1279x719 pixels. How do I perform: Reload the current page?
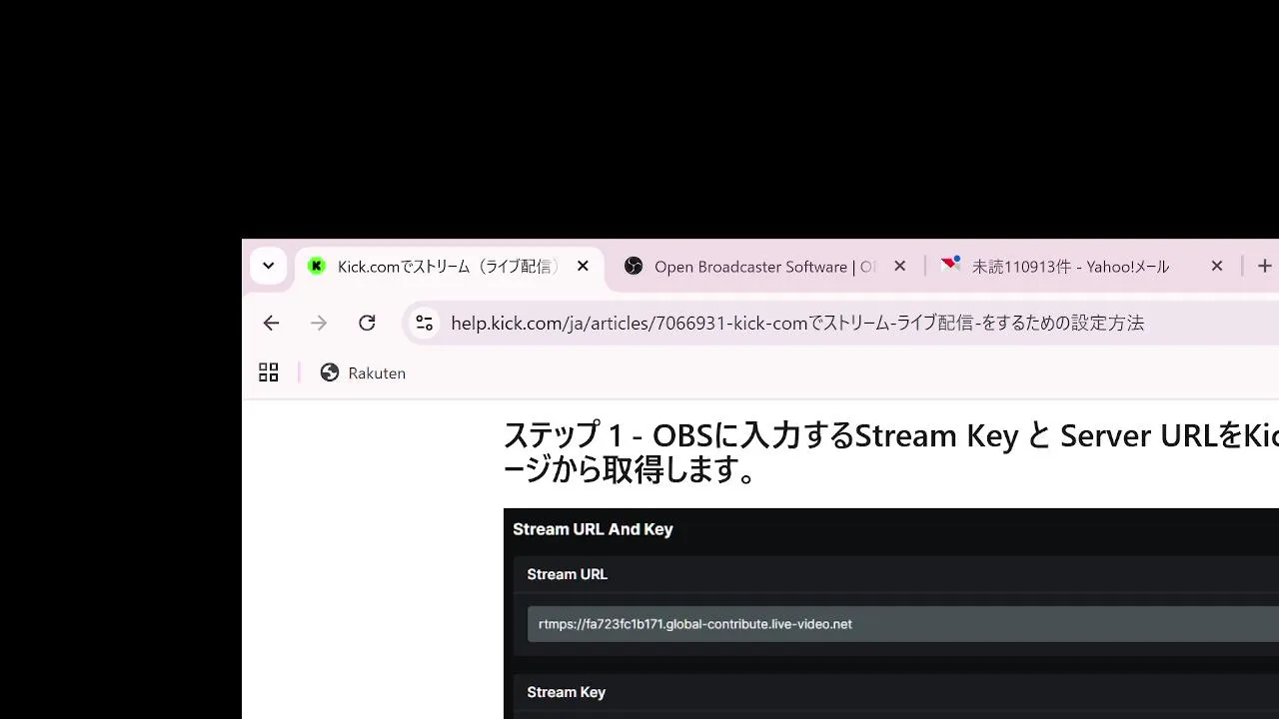367,323
